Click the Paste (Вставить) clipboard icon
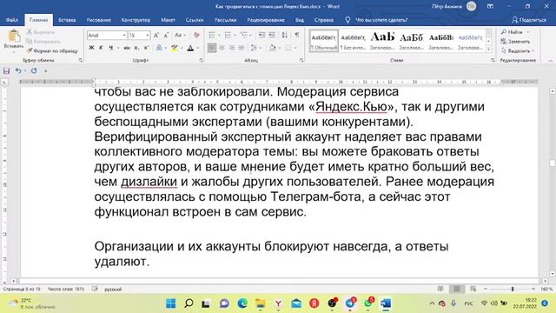This screenshot has width=556, height=313. tap(14, 37)
